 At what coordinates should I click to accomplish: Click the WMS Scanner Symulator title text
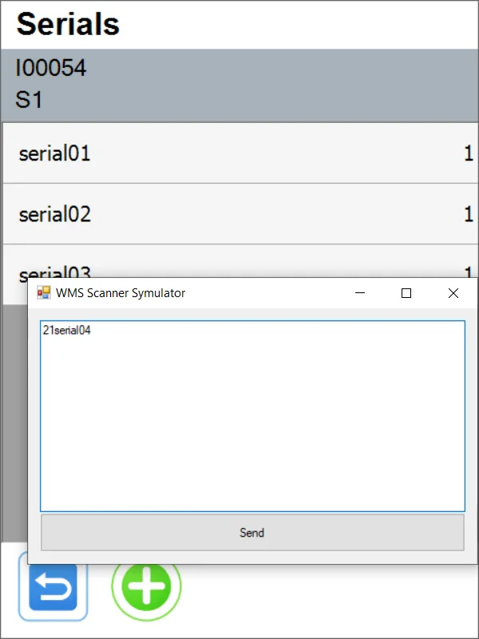[119, 293]
